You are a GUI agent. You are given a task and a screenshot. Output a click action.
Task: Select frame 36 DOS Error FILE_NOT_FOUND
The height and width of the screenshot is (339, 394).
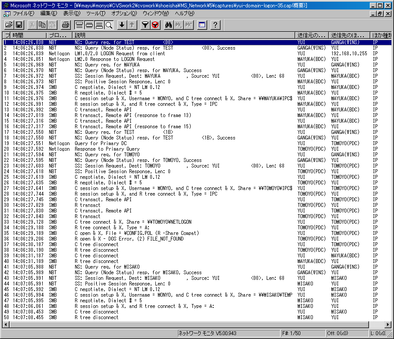[x=197, y=239]
